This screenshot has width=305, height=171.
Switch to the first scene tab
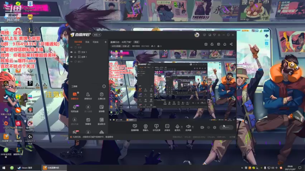coord(78,42)
